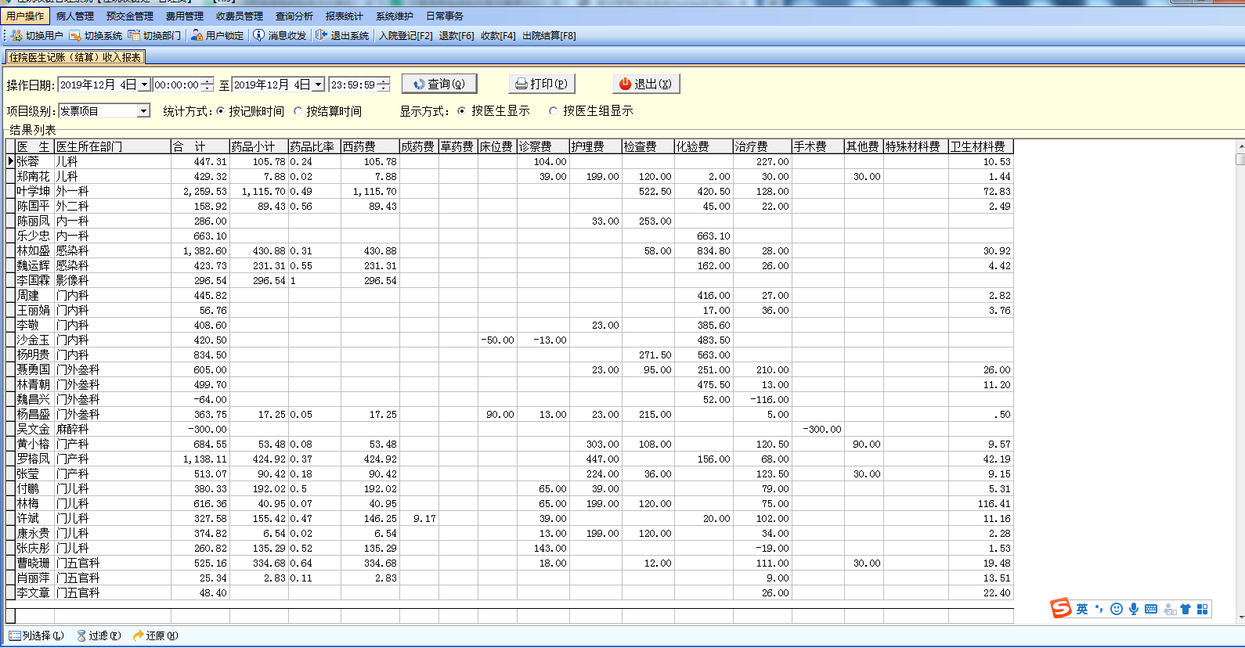Click the 切换部门 switch-department toolbar icon
1245x648 pixels.
134,35
